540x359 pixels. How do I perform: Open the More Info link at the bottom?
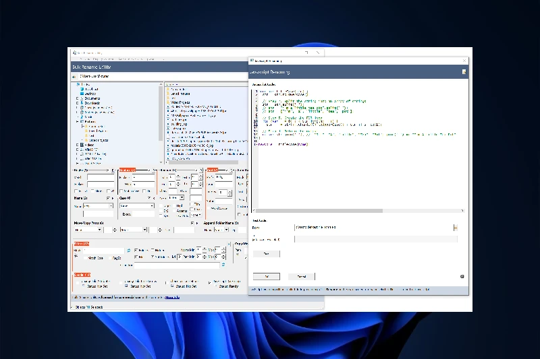[x=172, y=298]
